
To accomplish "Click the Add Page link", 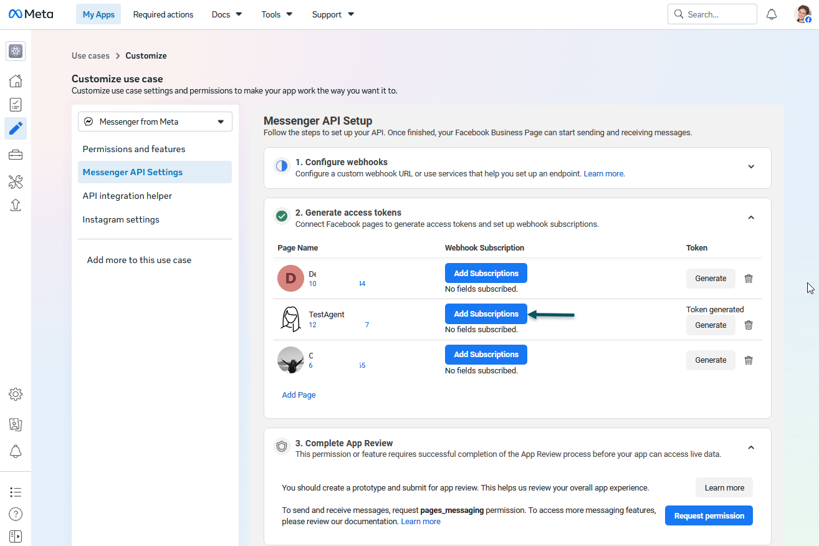I will click(x=299, y=395).
